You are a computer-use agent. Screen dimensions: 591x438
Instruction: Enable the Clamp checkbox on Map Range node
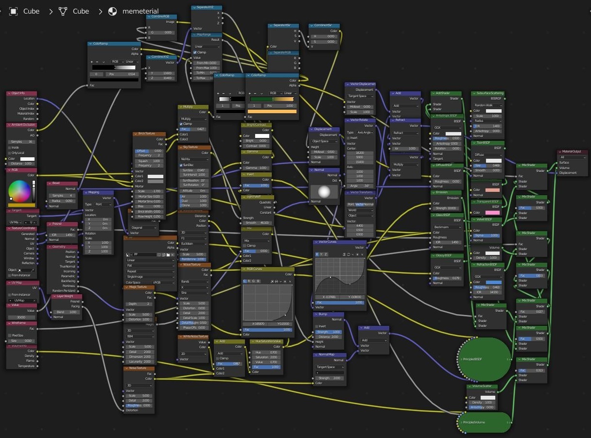point(195,52)
